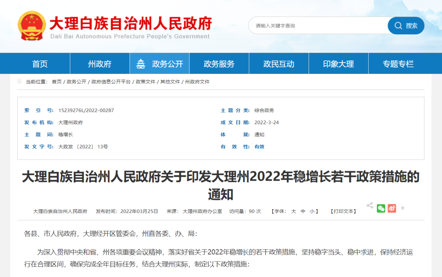Set font size to 大
Viewport: 442px width, 277px height.
(x=293, y=211)
